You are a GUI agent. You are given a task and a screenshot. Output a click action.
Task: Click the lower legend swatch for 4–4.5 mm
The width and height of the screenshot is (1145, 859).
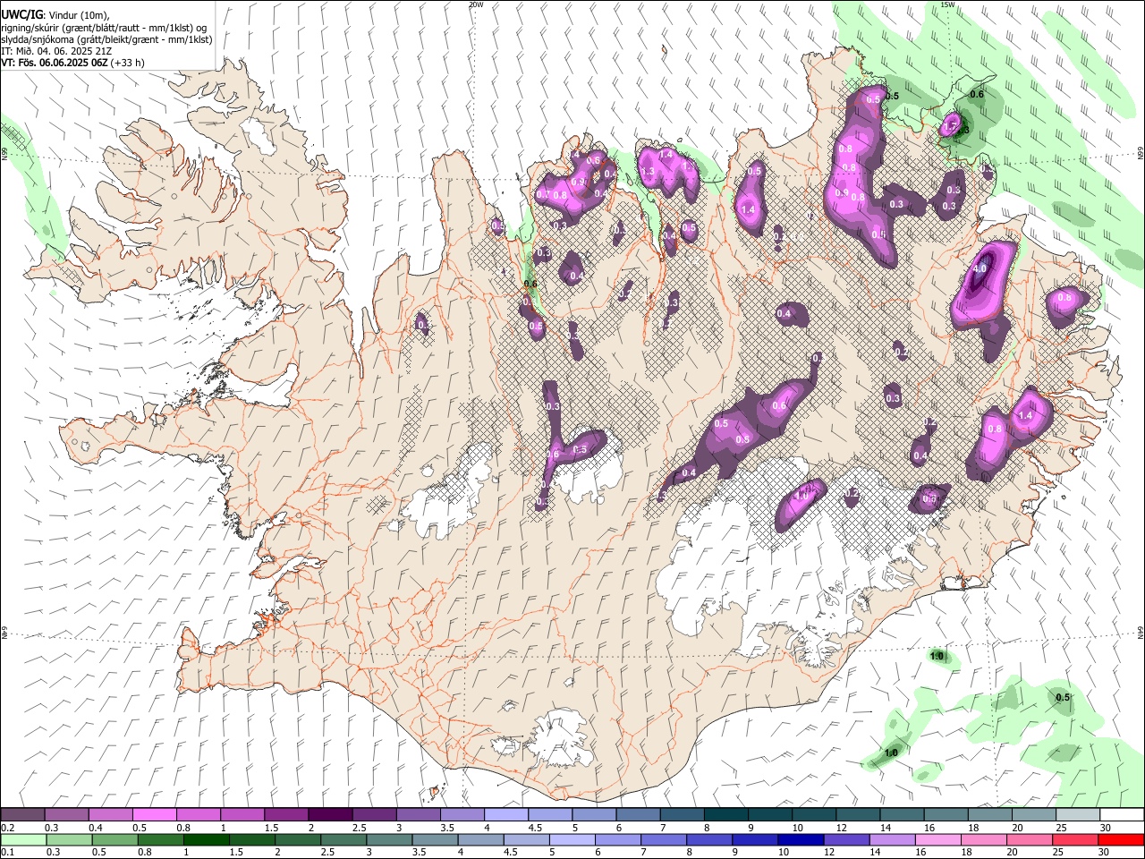480,839
